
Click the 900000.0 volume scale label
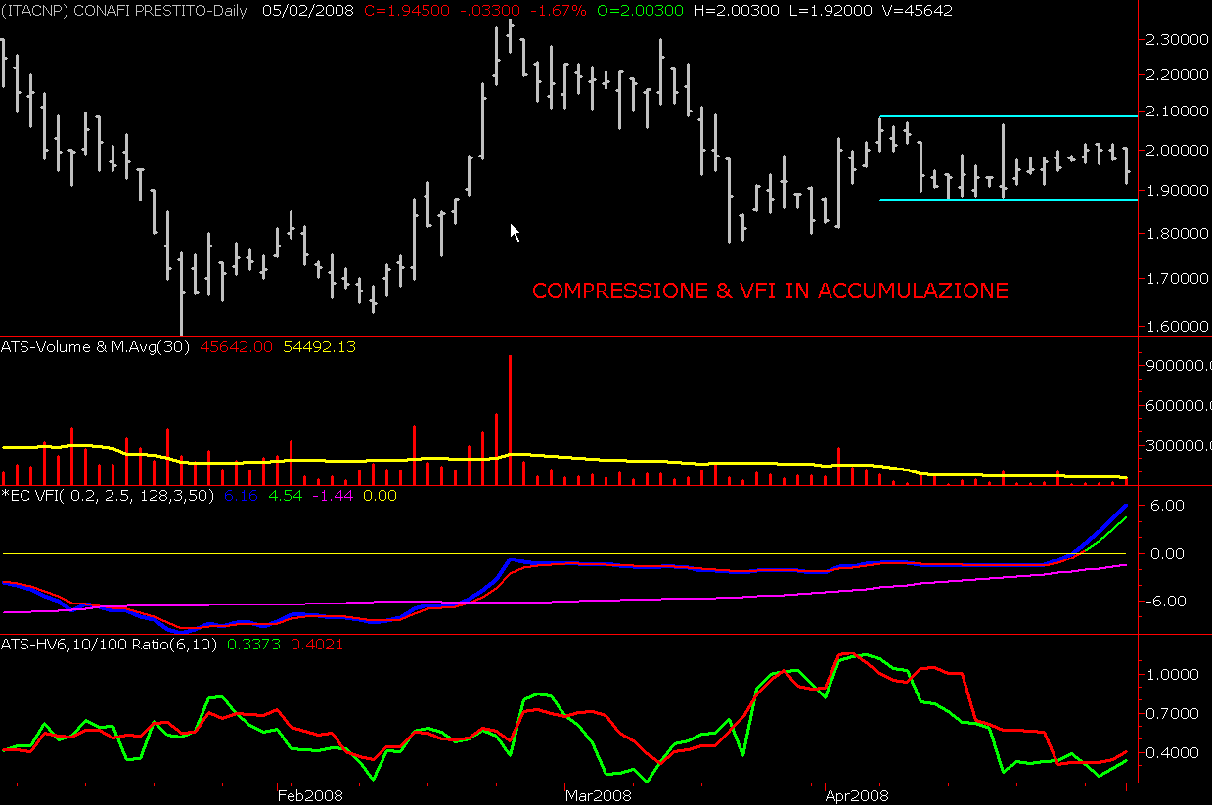(1175, 366)
